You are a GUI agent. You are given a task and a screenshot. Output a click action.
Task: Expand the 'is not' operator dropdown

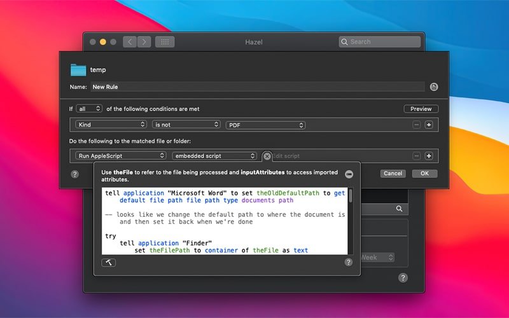186,125
